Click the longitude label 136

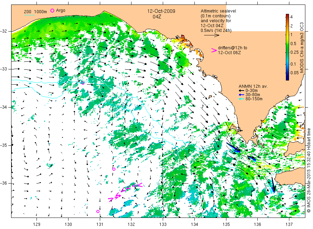[x=257, y=224]
